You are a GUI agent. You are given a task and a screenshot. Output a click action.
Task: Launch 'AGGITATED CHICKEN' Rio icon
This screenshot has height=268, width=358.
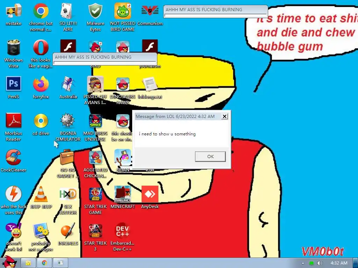pyautogui.click(x=95, y=157)
